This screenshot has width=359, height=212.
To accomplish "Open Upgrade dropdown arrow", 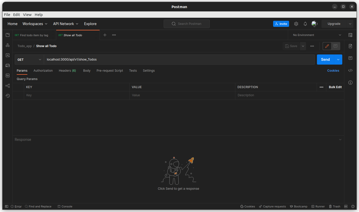I will click(350, 24).
